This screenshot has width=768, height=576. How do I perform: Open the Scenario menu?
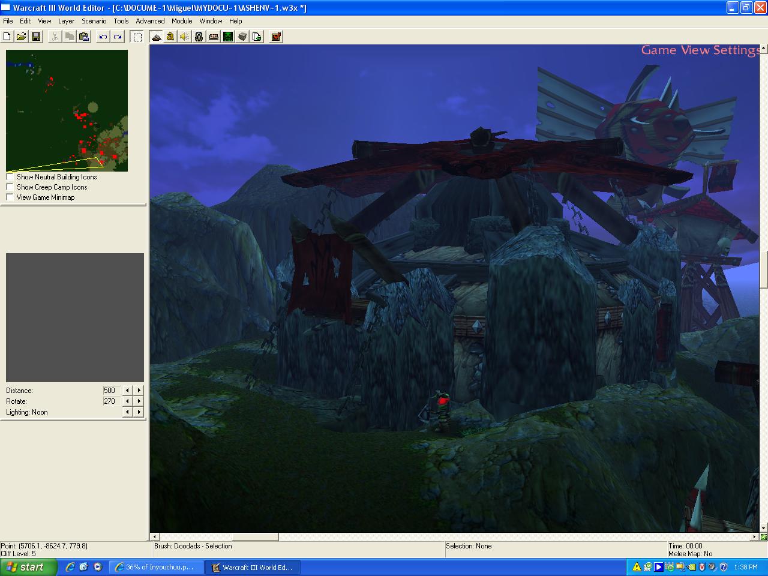[94, 21]
